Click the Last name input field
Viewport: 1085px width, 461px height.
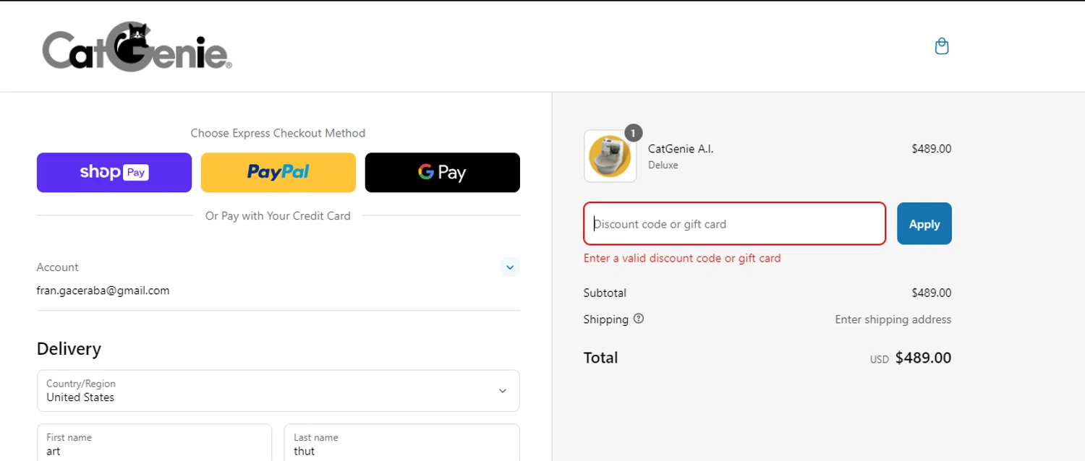(x=401, y=444)
